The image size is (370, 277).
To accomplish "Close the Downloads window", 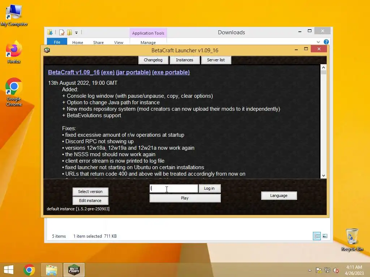I will (x=323, y=31).
